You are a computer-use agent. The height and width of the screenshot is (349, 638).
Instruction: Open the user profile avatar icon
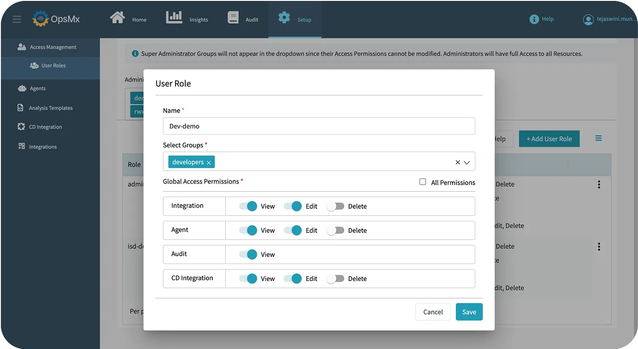pos(588,19)
